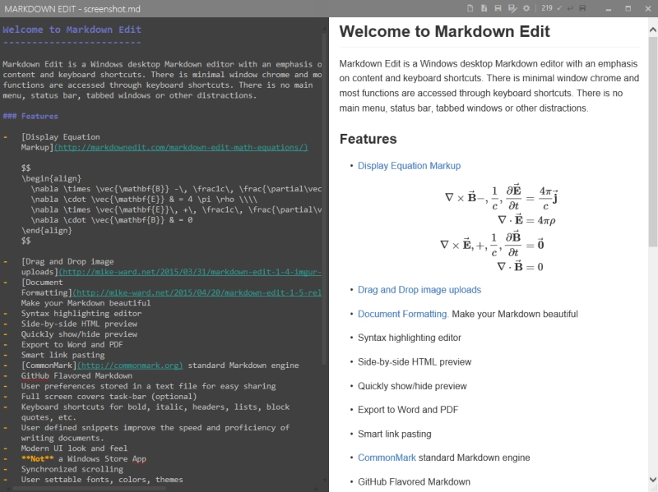The height and width of the screenshot is (492, 658).
Task: Choose Save As via floppy-with-pencil icon
Action: (512, 8)
